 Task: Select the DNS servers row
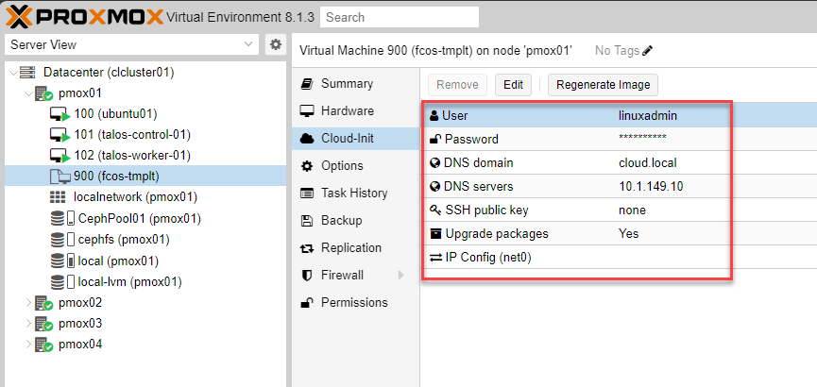(576, 187)
